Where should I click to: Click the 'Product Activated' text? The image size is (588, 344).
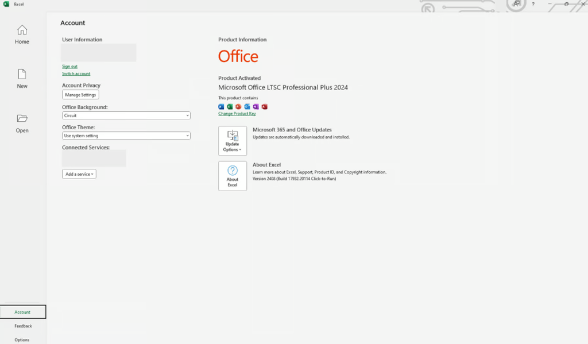239,78
